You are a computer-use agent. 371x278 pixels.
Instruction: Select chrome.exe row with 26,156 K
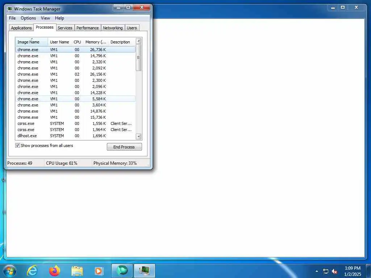click(75, 74)
